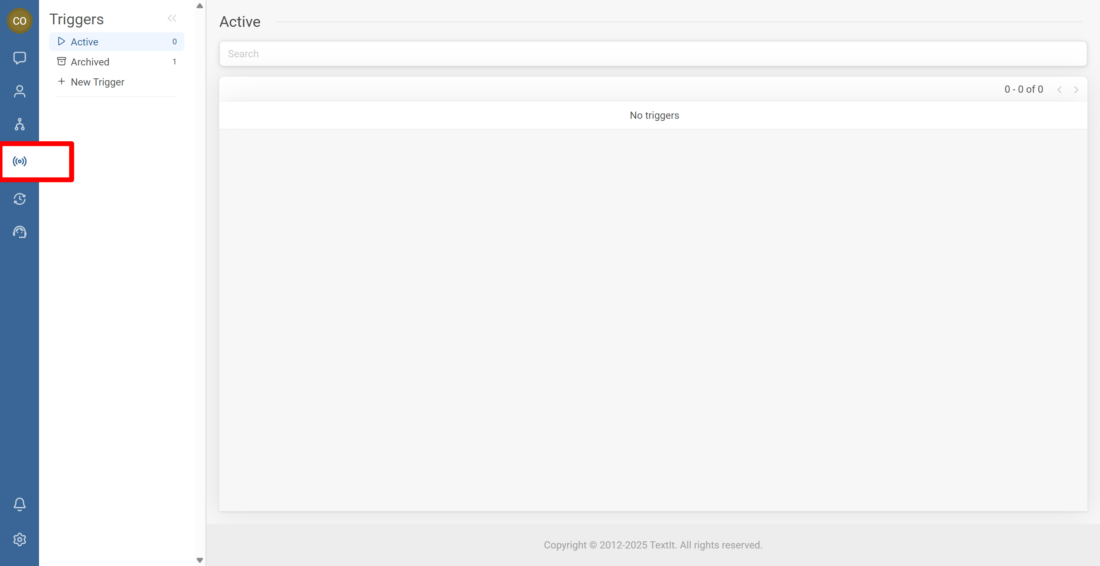Click New Trigger to create one
This screenshot has height=566, width=1100.
[97, 82]
